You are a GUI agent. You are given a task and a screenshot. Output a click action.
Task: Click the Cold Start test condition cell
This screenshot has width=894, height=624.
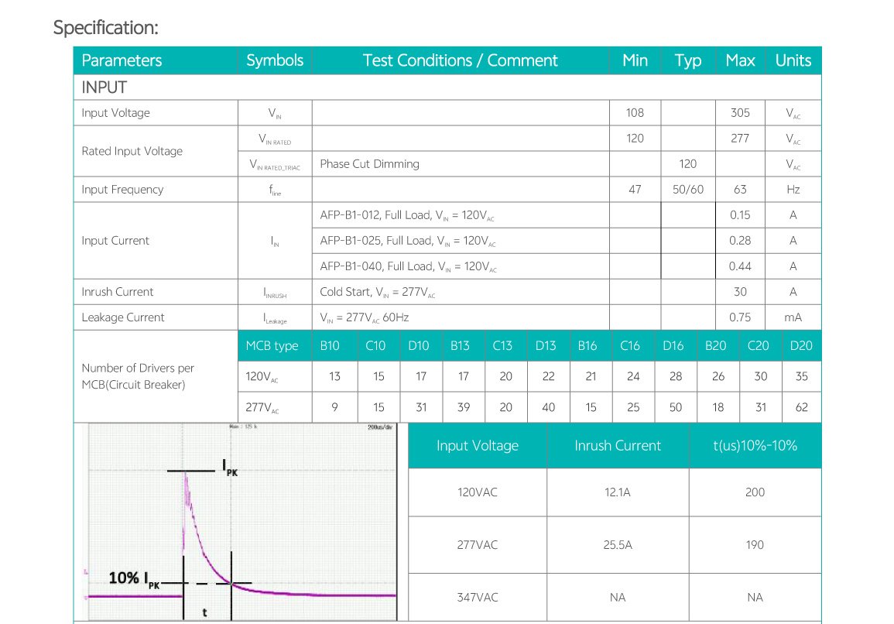pyautogui.click(x=377, y=292)
